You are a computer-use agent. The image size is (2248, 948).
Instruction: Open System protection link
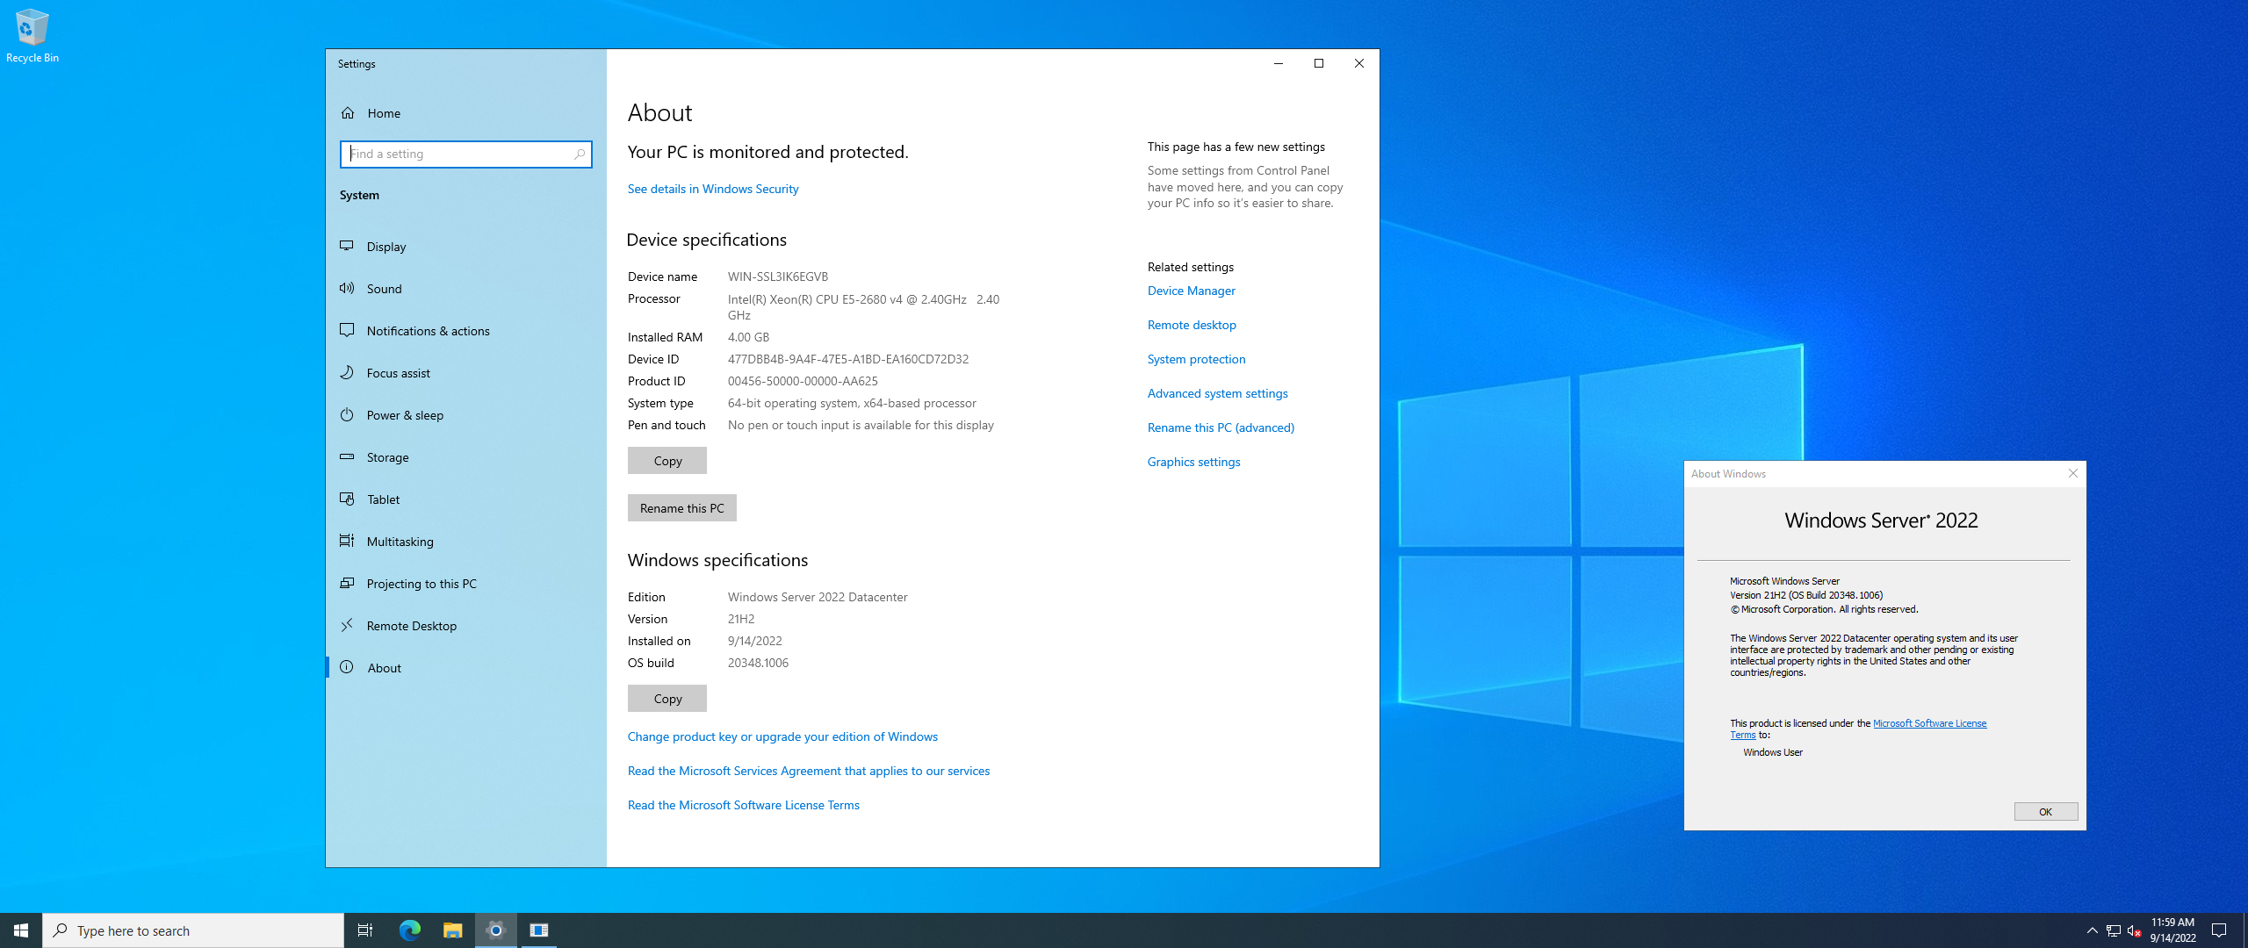coord(1196,359)
